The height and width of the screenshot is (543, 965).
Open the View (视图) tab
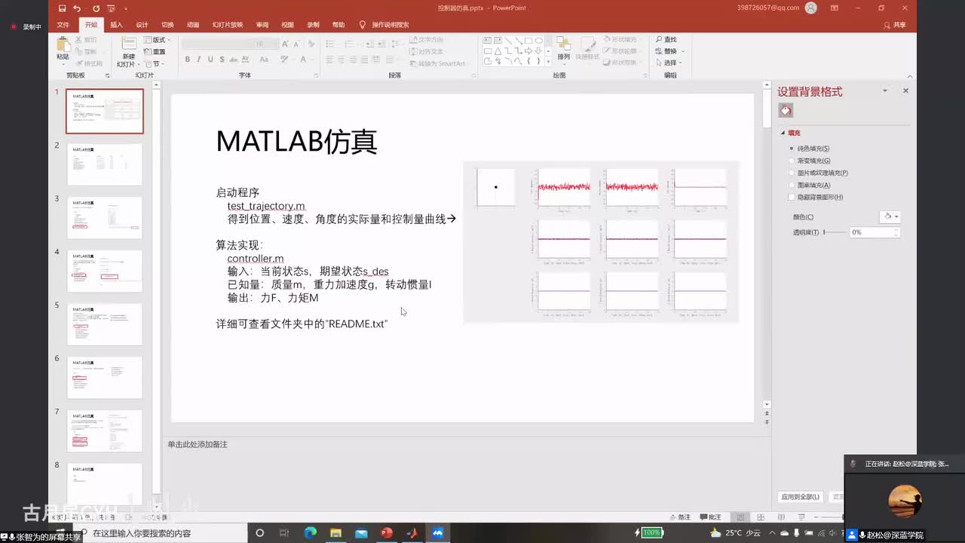point(287,25)
